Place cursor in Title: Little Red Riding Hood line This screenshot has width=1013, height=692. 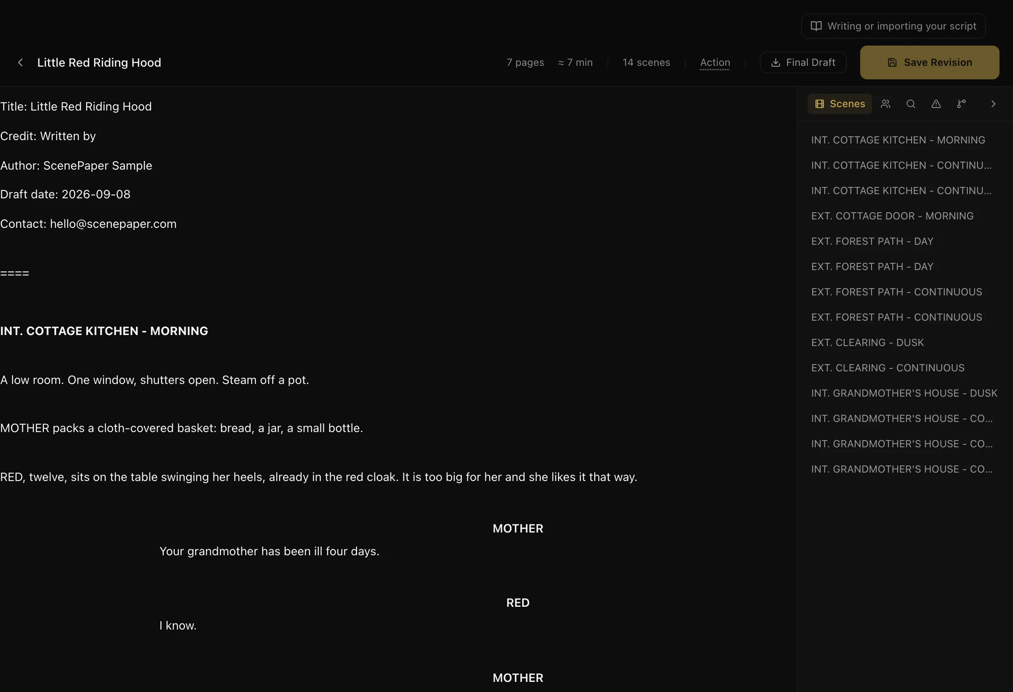(76, 106)
